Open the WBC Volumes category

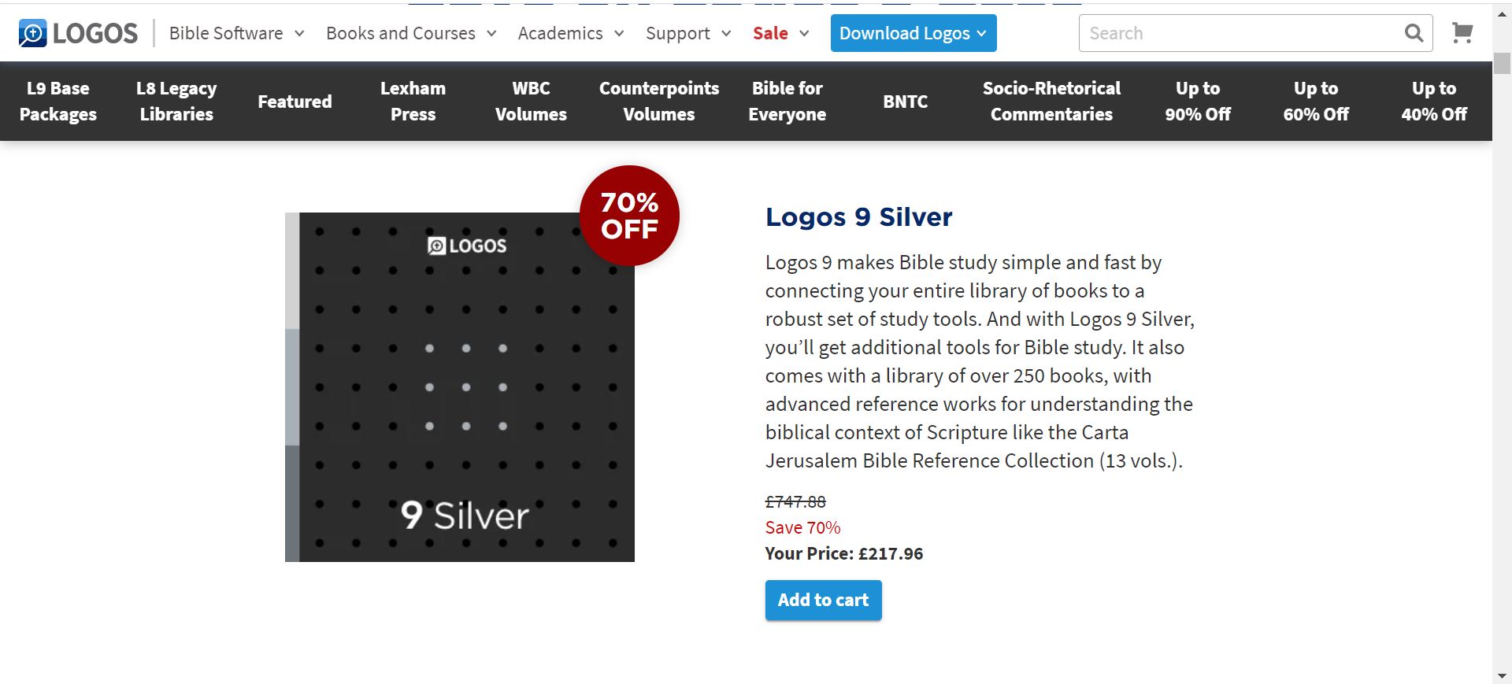click(531, 101)
